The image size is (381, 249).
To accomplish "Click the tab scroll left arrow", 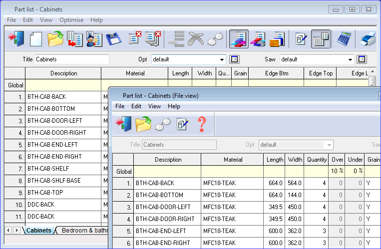I will coord(8,230).
